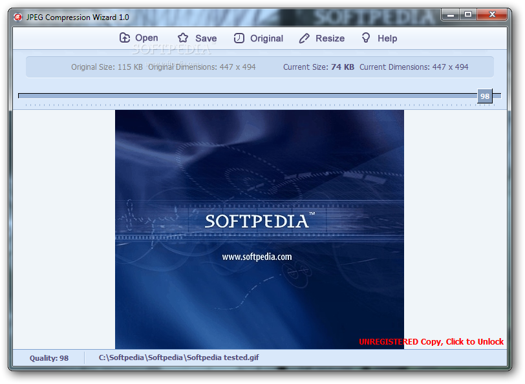Click UNREGISTERED Copy, Click to Unlock link
Screen dimensions: 525x384
click(431, 342)
